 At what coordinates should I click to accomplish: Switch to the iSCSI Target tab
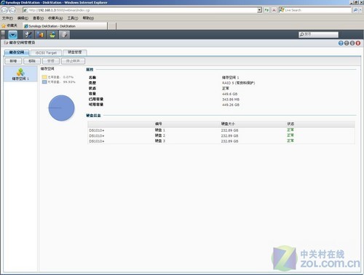coord(46,52)
